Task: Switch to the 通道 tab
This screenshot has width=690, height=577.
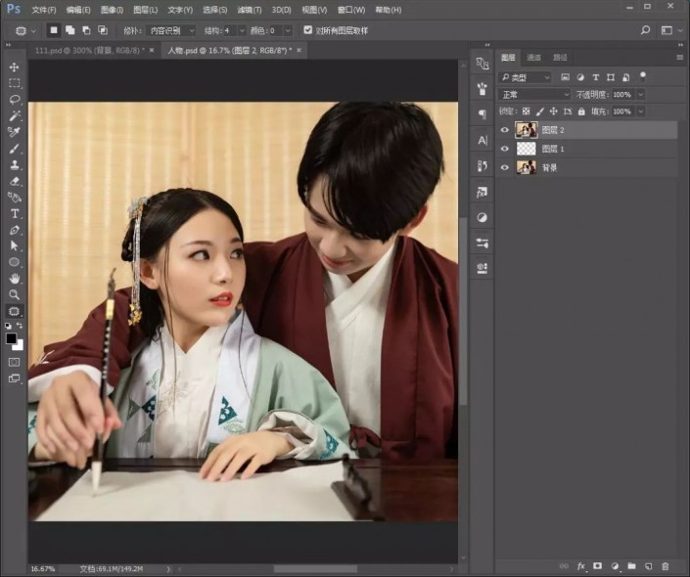Action: [x=533, y=57]
